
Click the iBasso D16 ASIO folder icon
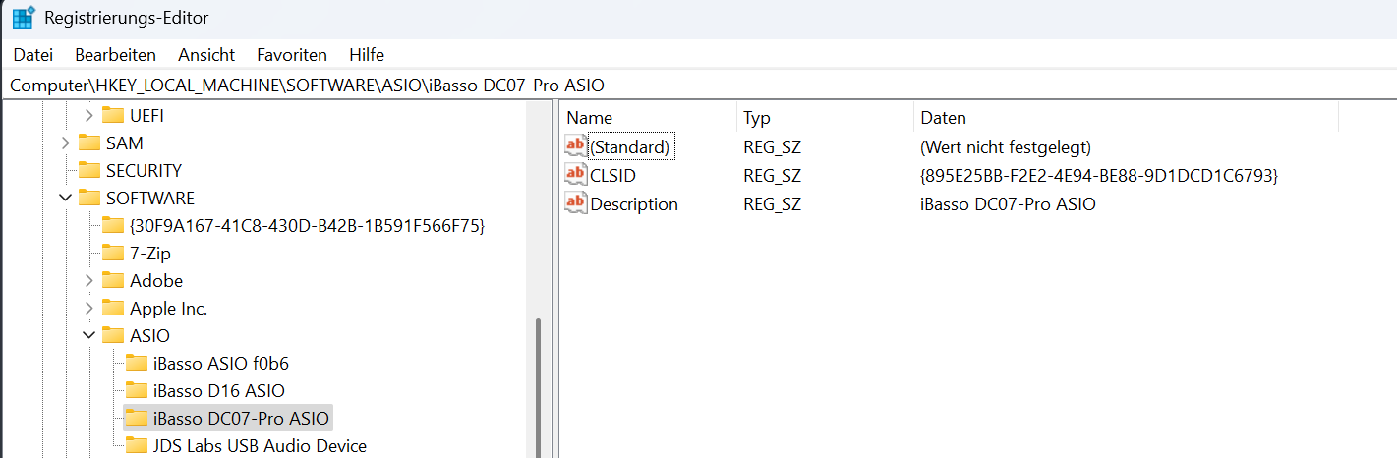pos(137,390)
